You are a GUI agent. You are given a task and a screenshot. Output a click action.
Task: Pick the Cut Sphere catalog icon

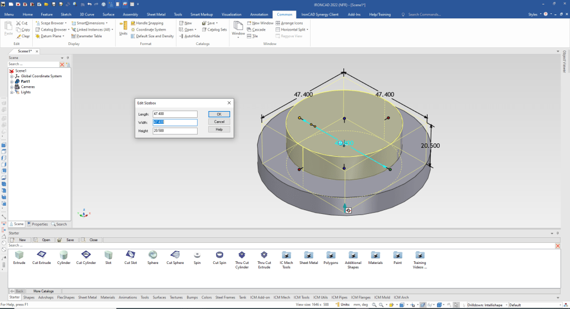coord(175,255)
